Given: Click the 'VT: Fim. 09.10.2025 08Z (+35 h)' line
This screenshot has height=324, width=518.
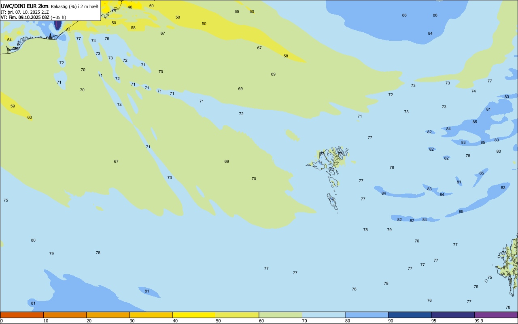Looking at the screenshot, I should click(33, 17).
